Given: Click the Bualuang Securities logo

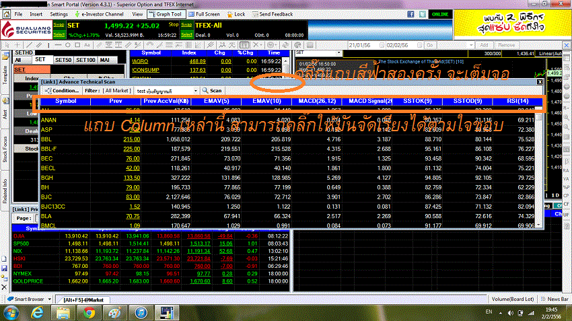Looking at the screenshot, I should tap(26, 30).
